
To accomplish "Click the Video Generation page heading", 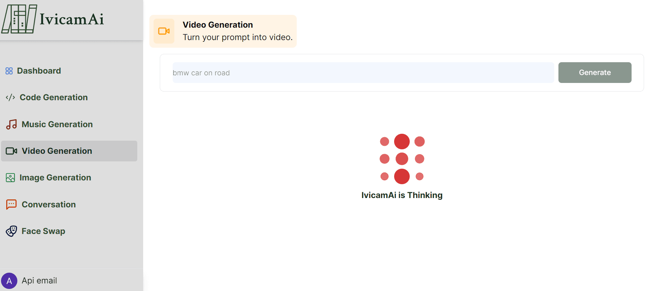I will [218, 25].
